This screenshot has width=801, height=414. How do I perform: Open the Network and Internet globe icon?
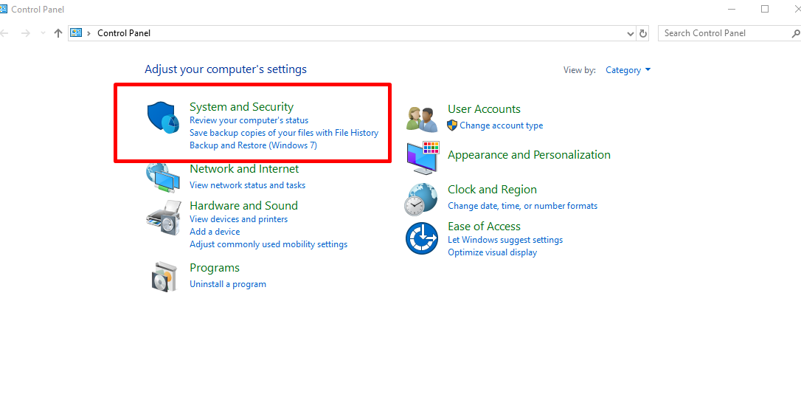164,178
